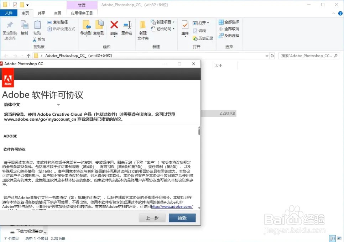
Task: Click the license agreement scrollbar thumb
Action: tap(199, 132)
